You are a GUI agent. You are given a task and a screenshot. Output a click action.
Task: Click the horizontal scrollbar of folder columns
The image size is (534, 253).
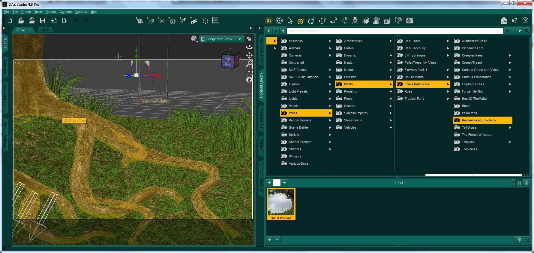(x=474, y=175)
